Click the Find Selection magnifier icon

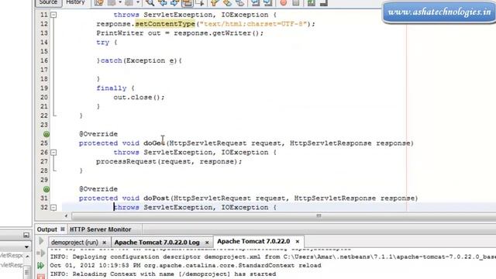tap(150, 3)
